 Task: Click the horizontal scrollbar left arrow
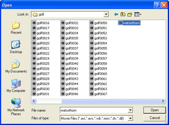click(34, 101)
